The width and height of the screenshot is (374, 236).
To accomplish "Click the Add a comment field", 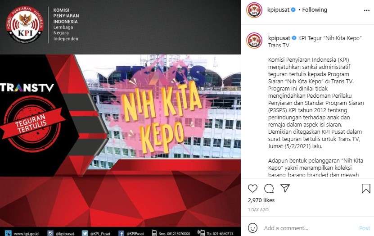I will click(310, 228).
